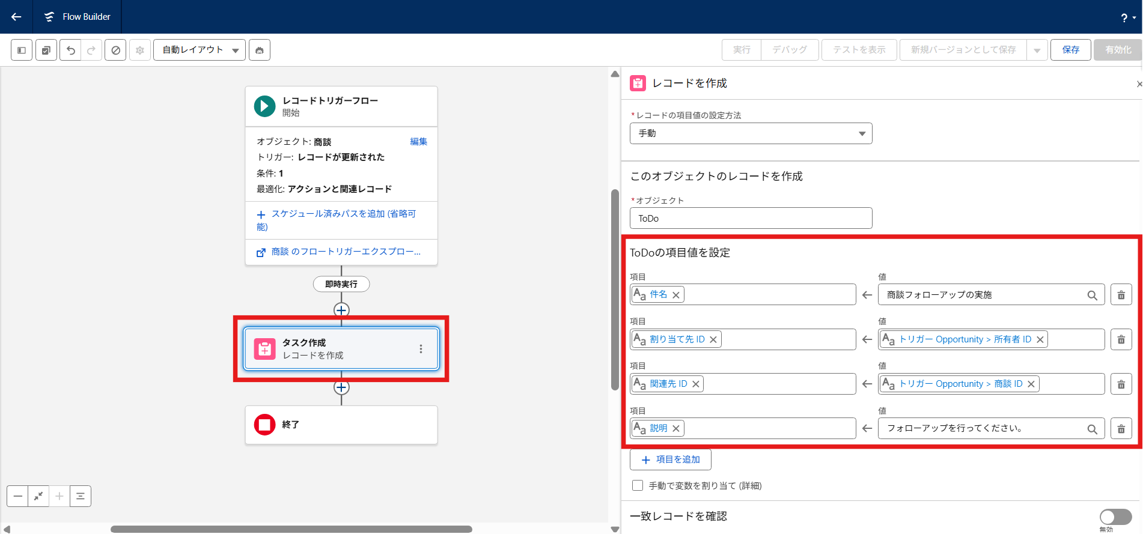
Task: Open the 自動レイアウト layout dropdown
Action: coord(200,50)
